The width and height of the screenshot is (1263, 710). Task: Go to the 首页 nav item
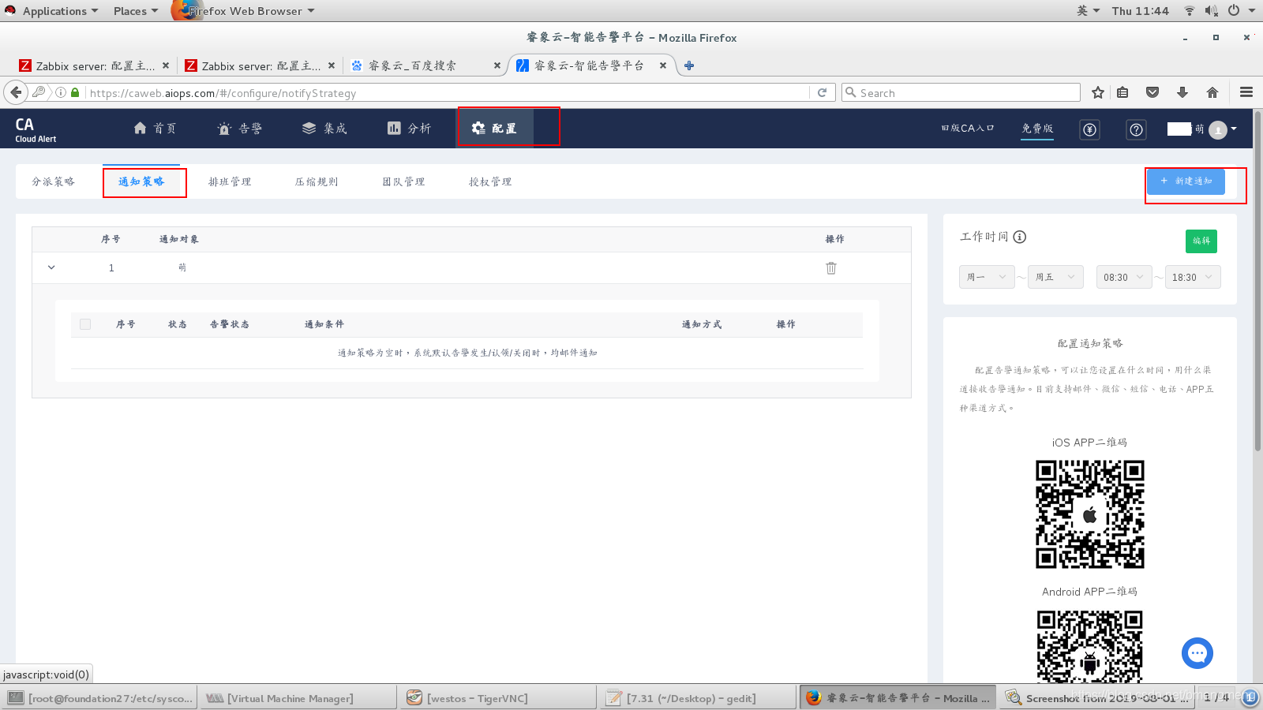156,129
